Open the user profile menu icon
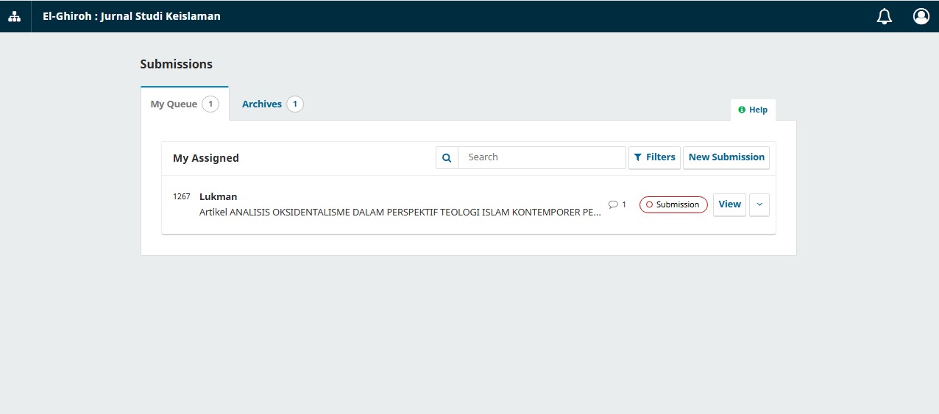Image resolution: width=939 pixels, height=414 pixels. pyautogui.click(x=921, y=16)
